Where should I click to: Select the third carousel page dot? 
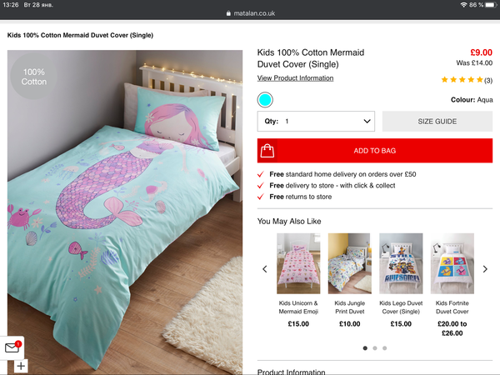point(385,347)
